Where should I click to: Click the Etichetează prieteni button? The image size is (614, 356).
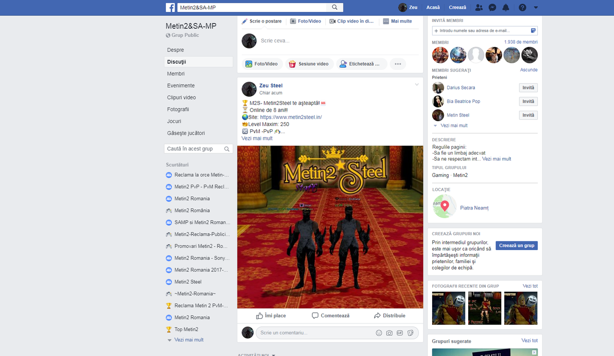point(362,64)
